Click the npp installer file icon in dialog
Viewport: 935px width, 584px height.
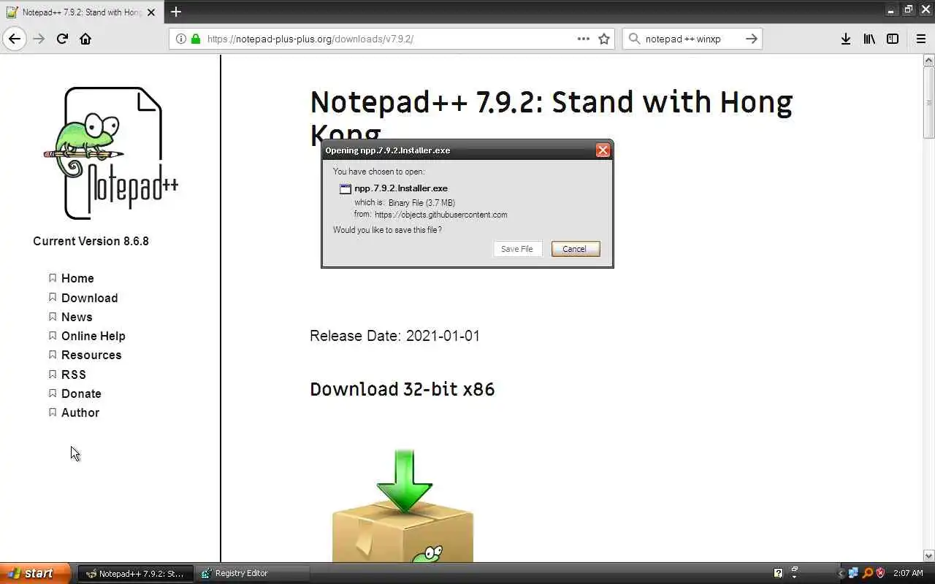346,188
